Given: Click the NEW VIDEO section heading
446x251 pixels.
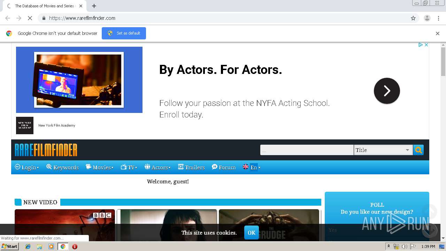Looking at the screenshot, I should click(x=40, y=202).
